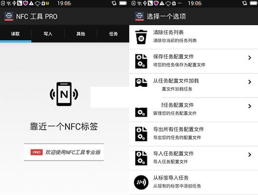Switch to the 其他 tab
258x195 pixels.
(81, 34)
